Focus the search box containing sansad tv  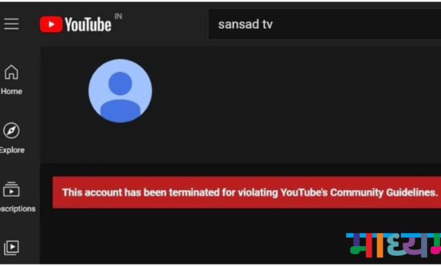pyautogui.click(x=325, y=24)
